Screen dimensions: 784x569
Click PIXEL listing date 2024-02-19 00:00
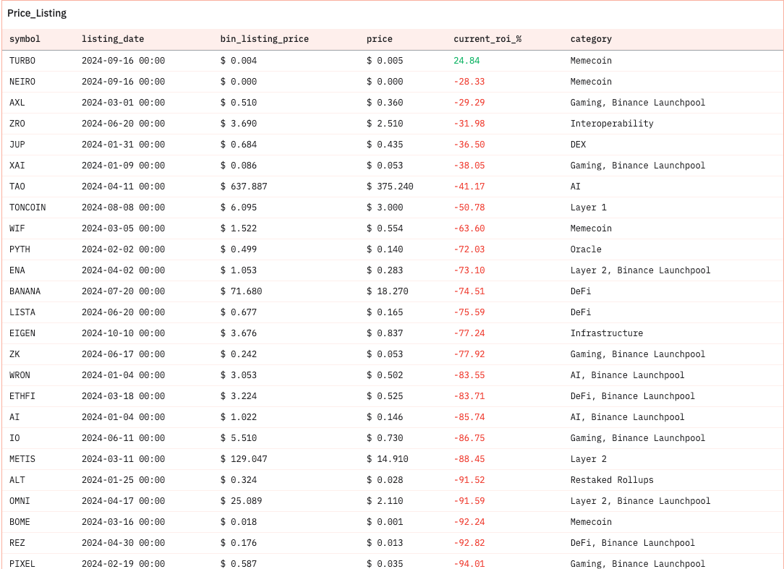pyautogui.click(x=124, y=564)
